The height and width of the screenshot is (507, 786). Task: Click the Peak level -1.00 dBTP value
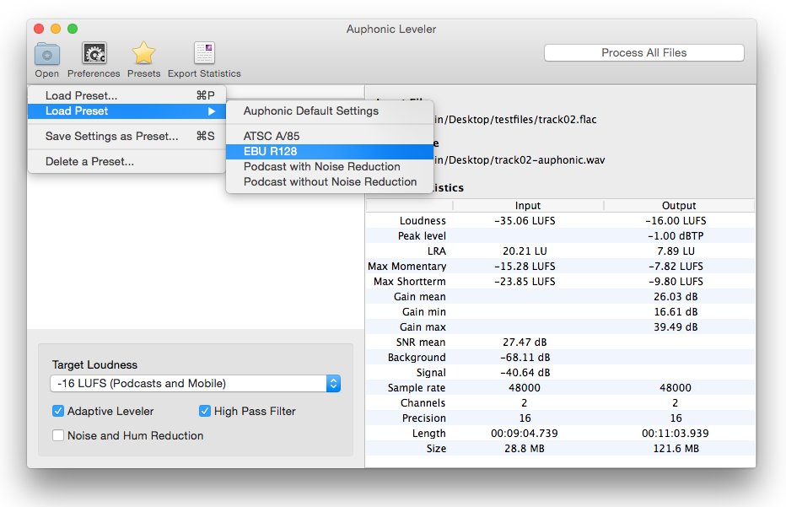(x=676, y=235)
